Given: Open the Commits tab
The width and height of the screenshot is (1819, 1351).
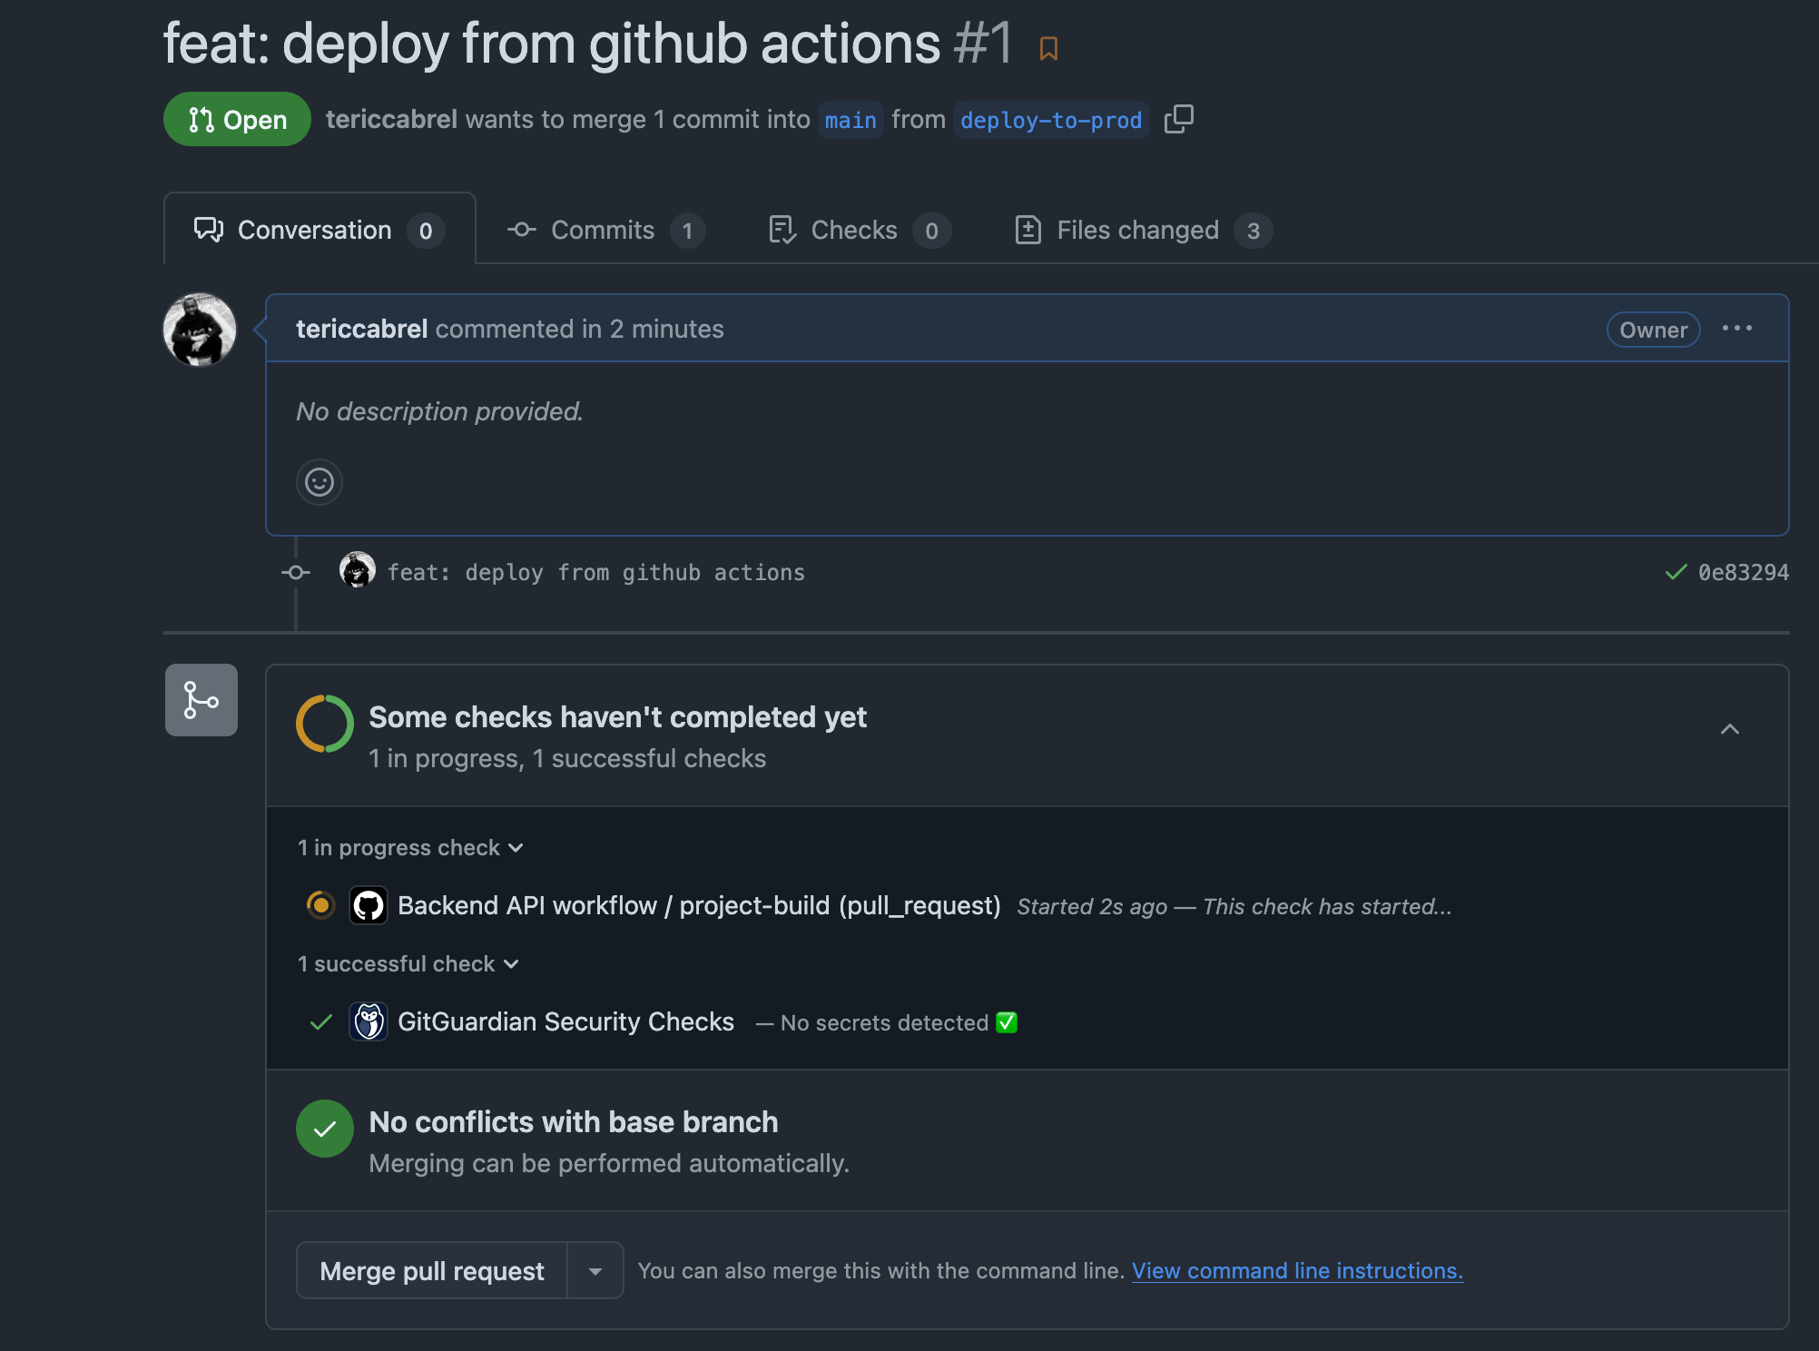Looking at the screenshot, I should coord(602,230).
